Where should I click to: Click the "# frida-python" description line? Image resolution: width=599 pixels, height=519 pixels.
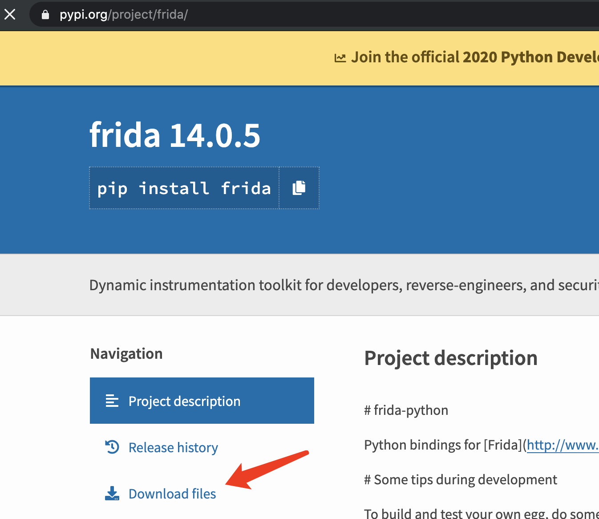click(x=406, y=410)
